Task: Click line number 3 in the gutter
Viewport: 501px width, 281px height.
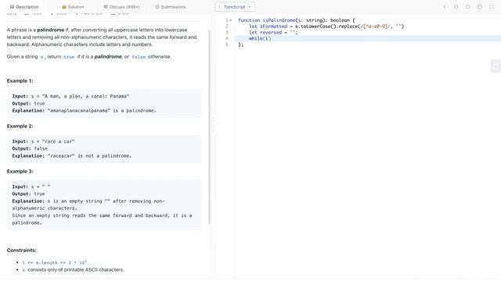Action: click(227, 33)
